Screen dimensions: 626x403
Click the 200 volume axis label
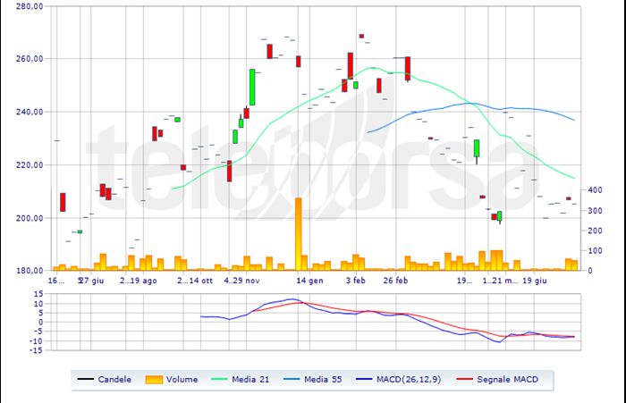596,231
